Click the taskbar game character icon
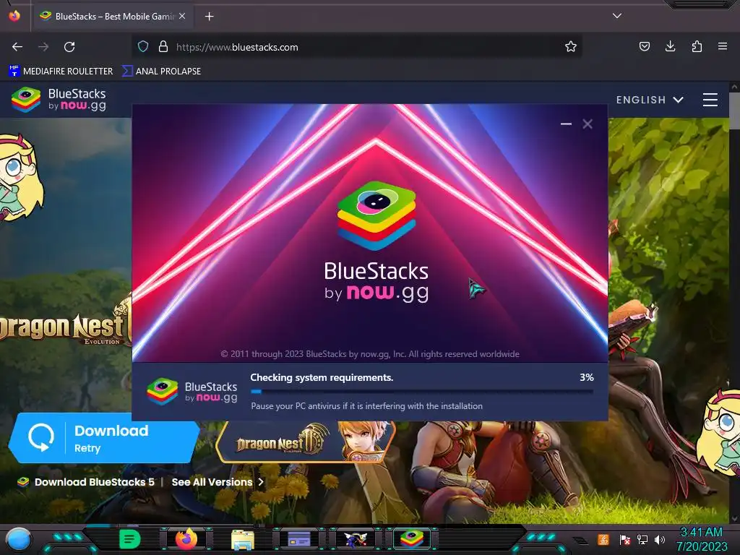 click(x=356, y=539)
